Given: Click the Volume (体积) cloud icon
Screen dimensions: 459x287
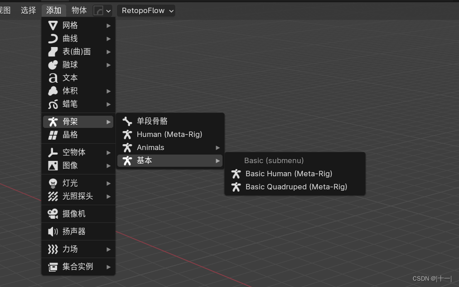Looking at the screenshot, I should tap(53, 91).
